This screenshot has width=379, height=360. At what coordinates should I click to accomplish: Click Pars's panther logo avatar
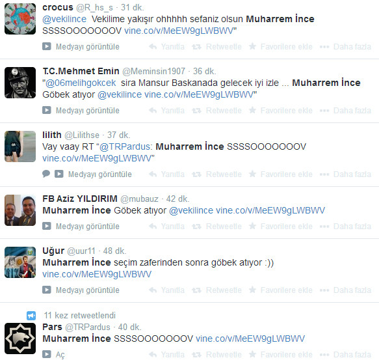[20, 339]
